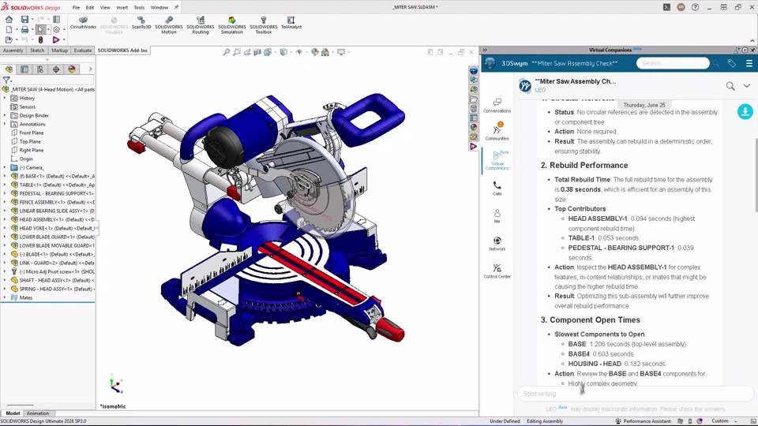The height and width of the screenshot is (426, 758).
Task: Save the document with Save icon
Action: click(x=24, y=19)
